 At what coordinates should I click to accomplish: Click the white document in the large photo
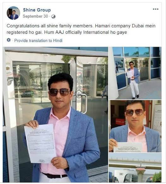coord(40,144)
